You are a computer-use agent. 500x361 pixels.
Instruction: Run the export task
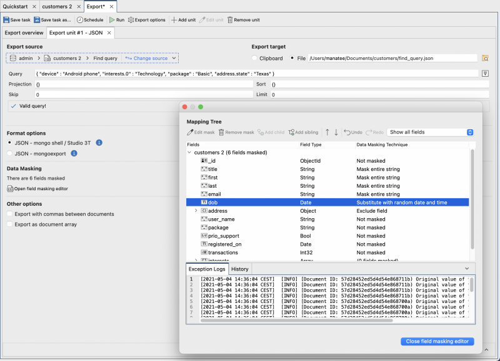coord(117,20)
